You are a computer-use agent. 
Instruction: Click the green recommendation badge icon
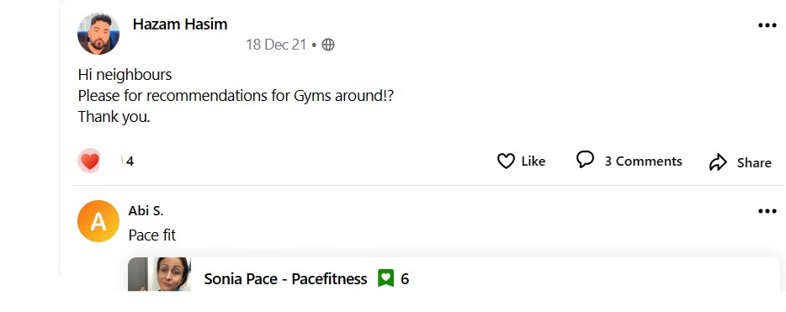(x=386, y=278)
